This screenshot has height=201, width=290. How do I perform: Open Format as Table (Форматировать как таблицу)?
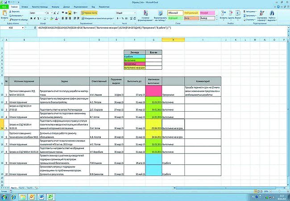pyautogui.click(x=160, y=16)
